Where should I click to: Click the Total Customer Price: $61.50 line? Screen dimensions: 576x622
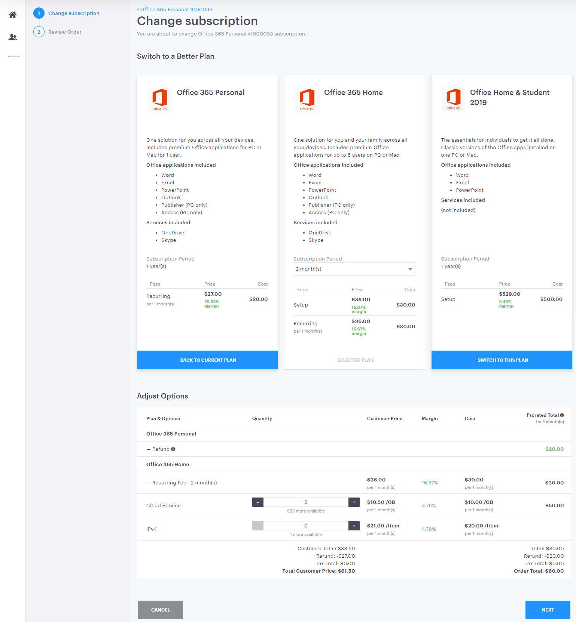[x=319, y=571]
